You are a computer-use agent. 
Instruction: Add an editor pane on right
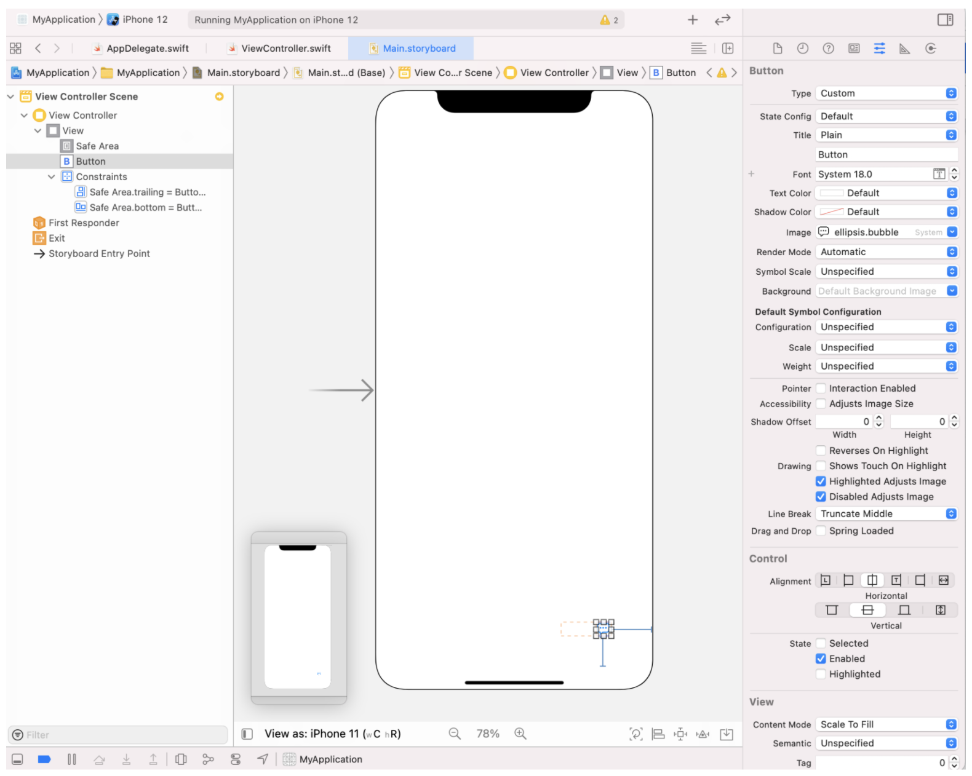[x=728, y=48]
